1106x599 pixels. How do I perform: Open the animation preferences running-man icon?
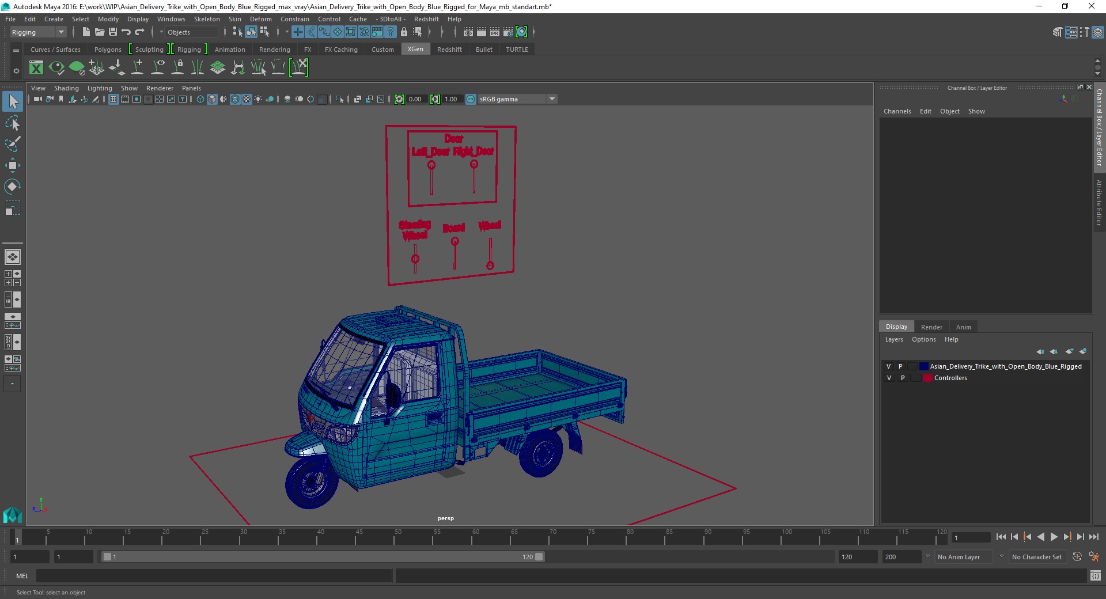pyautogui.click(x=1093, y=557)
